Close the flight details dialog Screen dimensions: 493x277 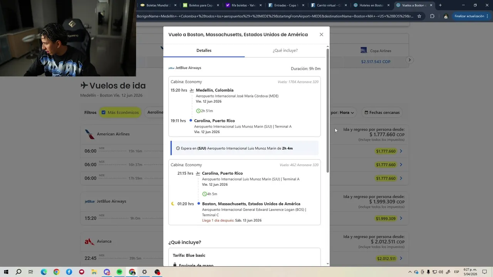point(321,34)
